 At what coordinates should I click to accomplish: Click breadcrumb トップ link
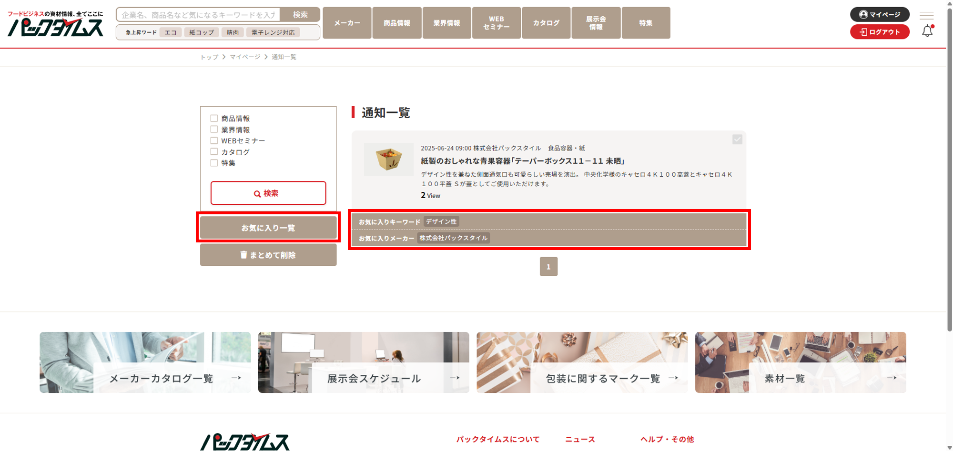(209, 57)
